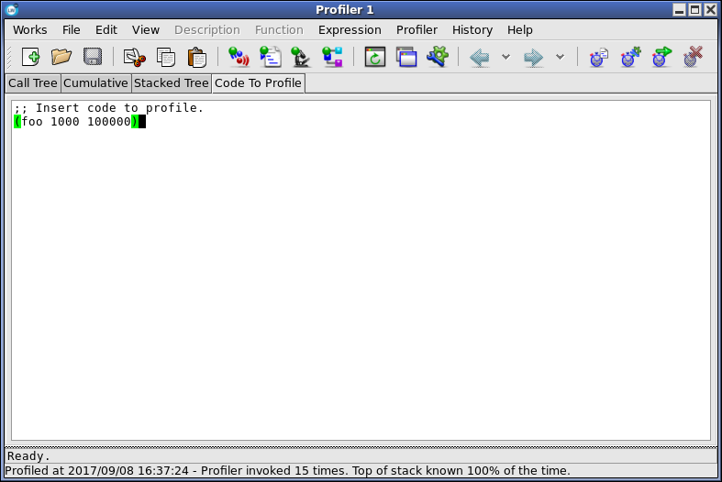Screen dimensions: 722x482
Task: Click the greyed Description menu
Action: pos(206,30)
